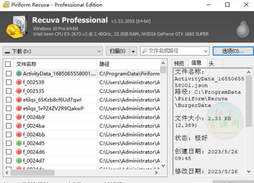Select the f_0024d5 file name

coord(34,143)
